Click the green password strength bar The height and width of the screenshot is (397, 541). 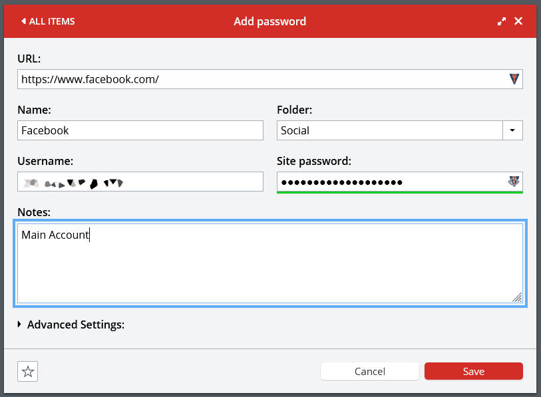point(400,192)
